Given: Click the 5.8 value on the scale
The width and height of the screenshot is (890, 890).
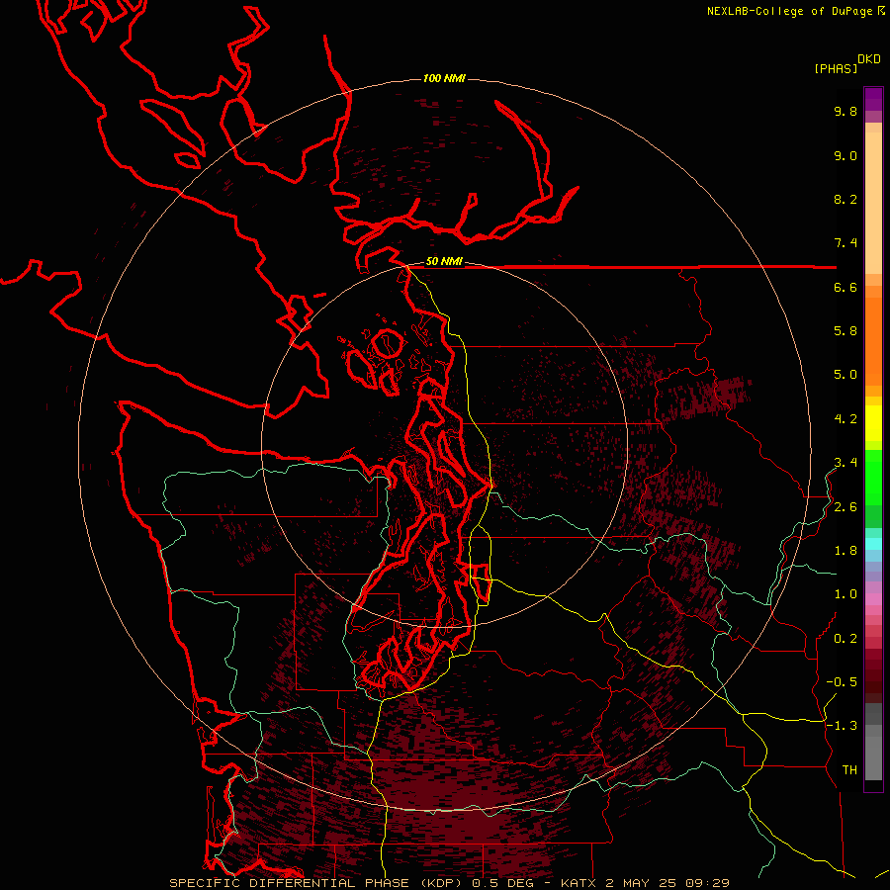Looking at the screenshot, I should click(845, 331).
